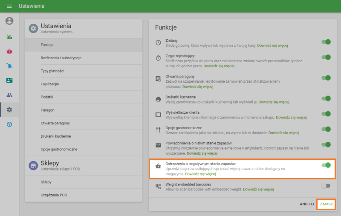The width and height of the screenshot is (341, 216).
Task: Toggle off Drukarki kuchenne feature switch
Action: pos(326,98)
